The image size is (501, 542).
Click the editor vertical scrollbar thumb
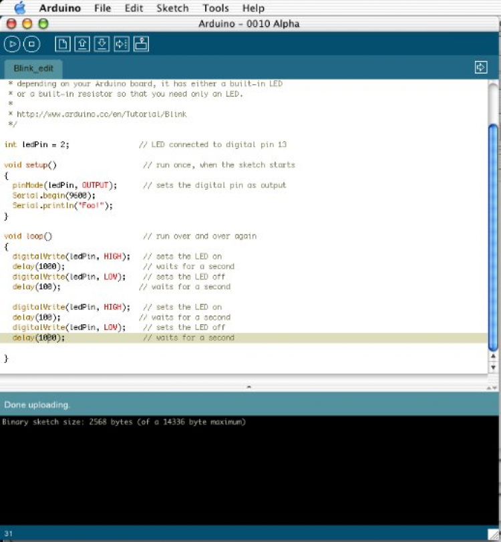[x=494, y=237]
